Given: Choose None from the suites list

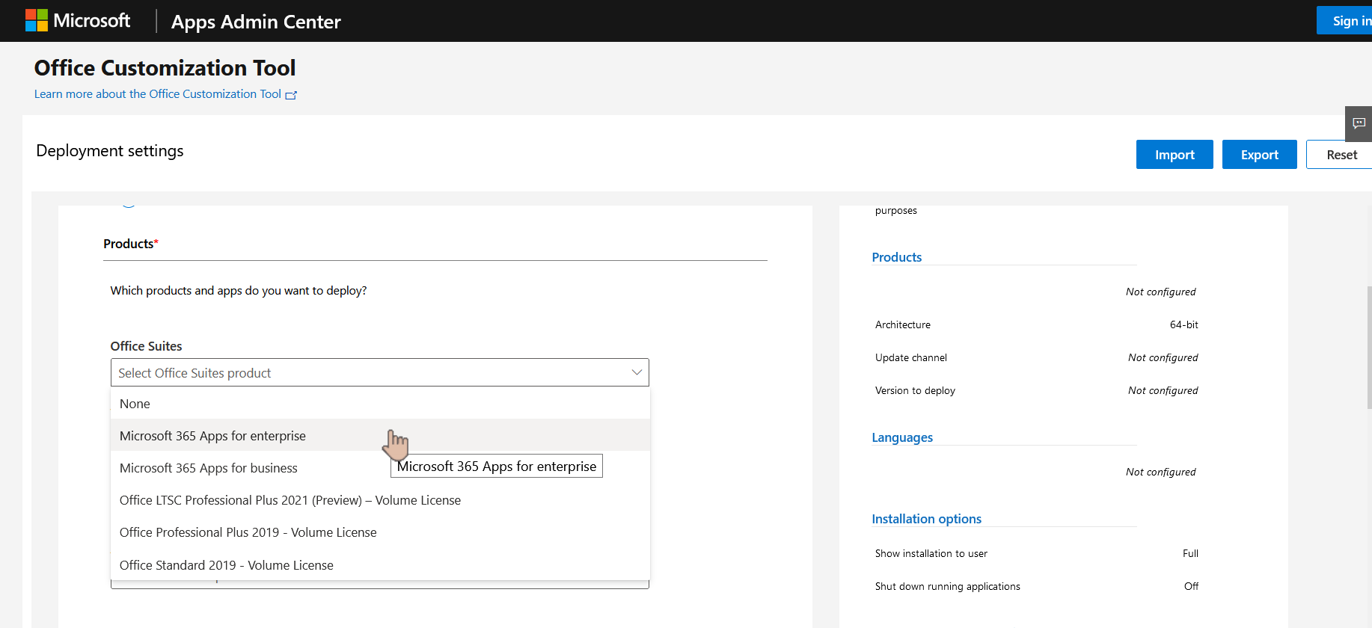Looking at the screenshot, I should tap(380, 404).
